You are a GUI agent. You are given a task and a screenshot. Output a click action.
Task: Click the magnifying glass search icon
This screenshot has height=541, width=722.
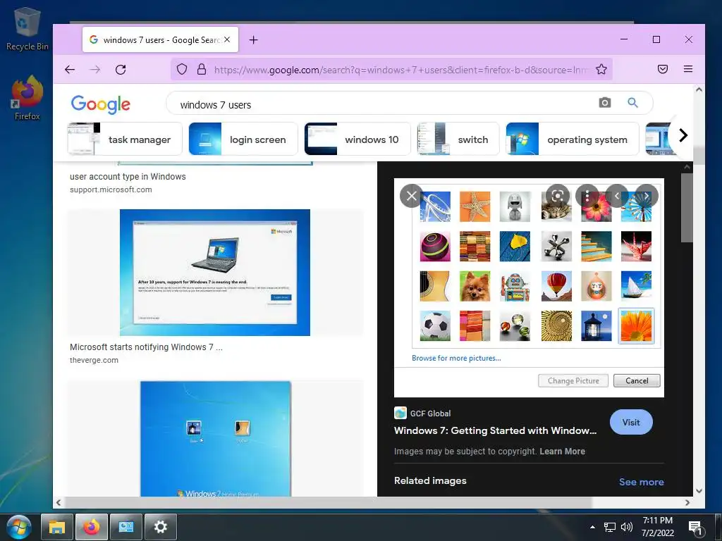(632, 103)
